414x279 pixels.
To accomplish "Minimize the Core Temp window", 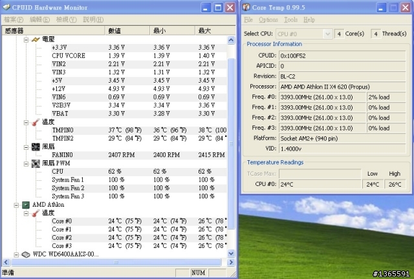I will coord(380,8).
